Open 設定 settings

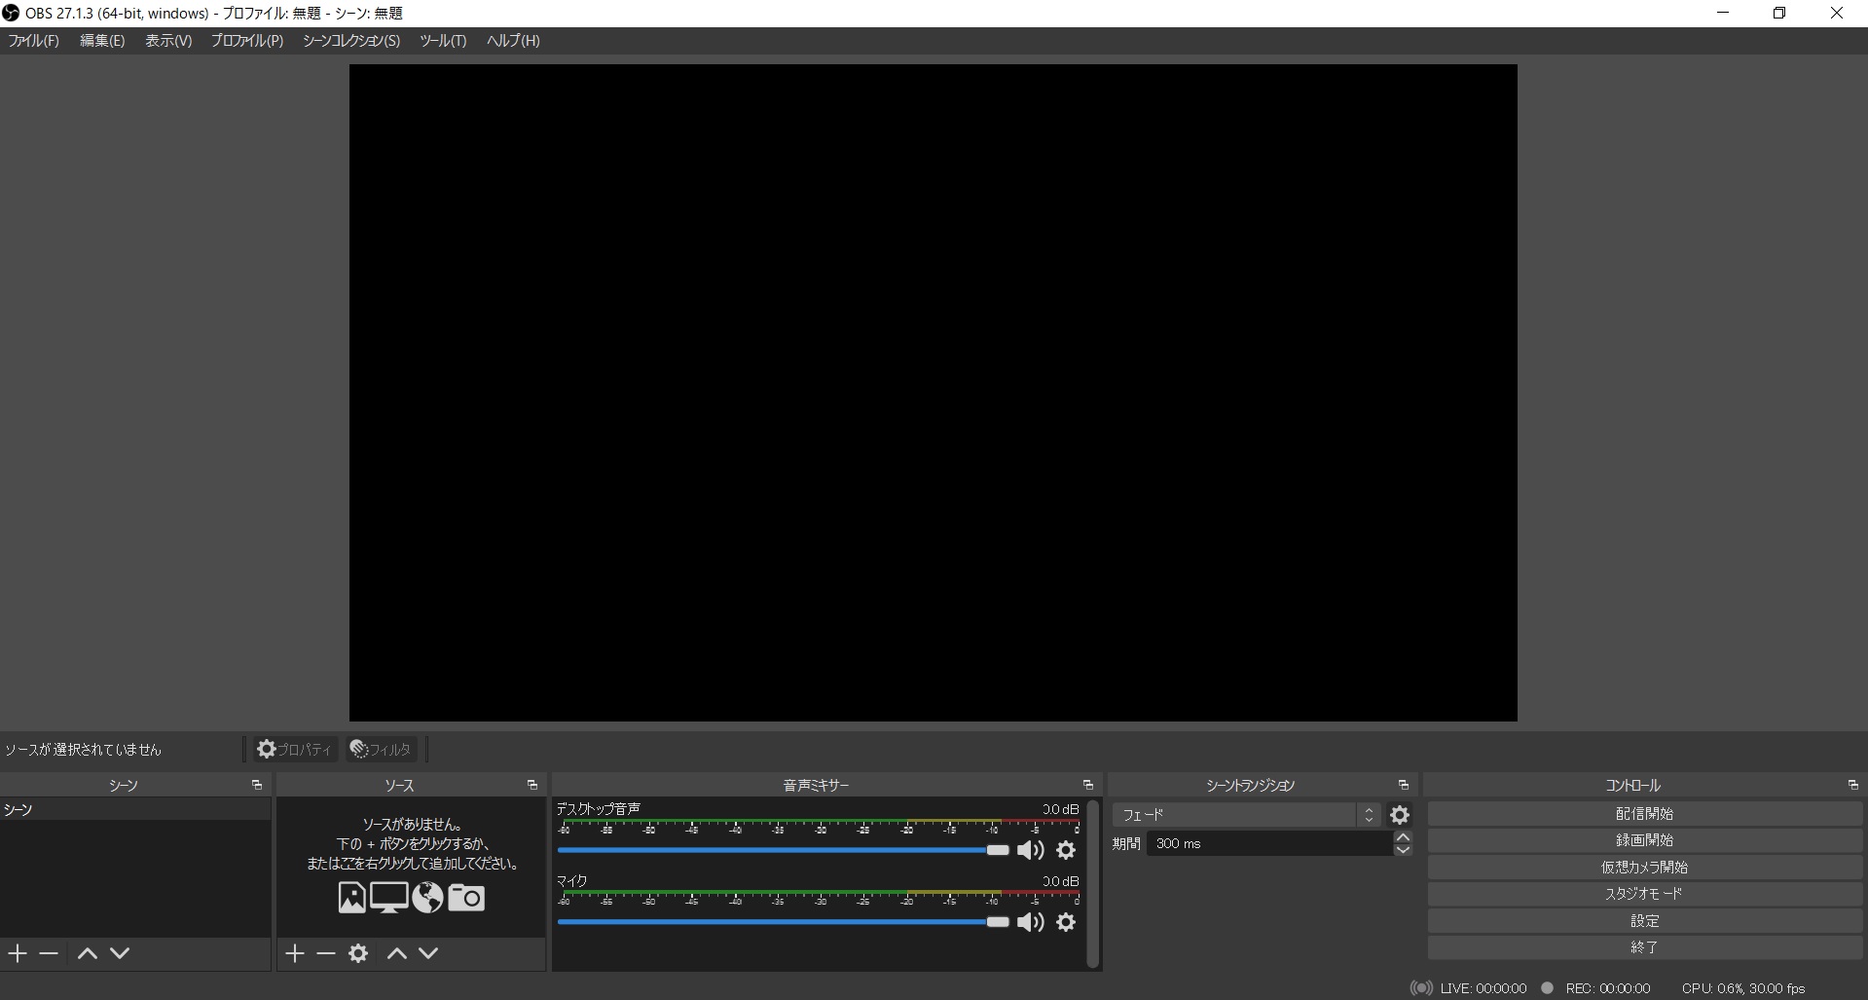1644,921
